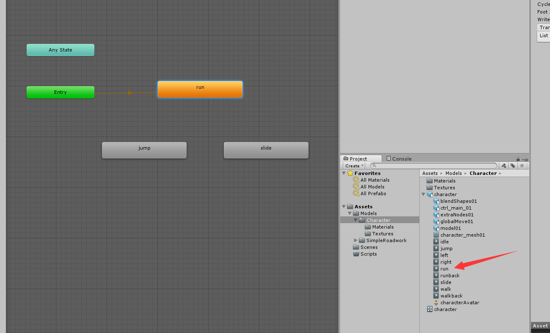This screenshot has width=550, height=333.
Task: Select the character_mesh01 mesh asset
Action: tap(459, 235)
